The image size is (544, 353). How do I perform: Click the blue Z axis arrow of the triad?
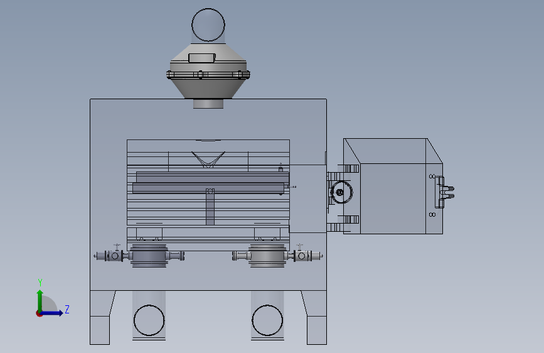52,313
